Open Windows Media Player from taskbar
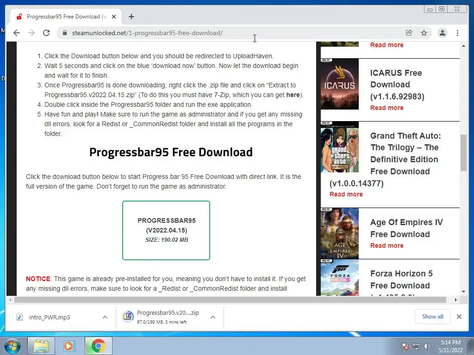 click(x=69, y=346)
